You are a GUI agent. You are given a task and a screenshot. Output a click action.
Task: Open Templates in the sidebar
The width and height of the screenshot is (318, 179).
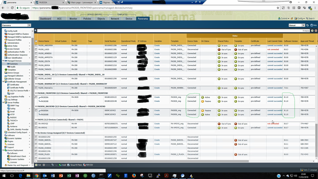click(x=11, y=70)
